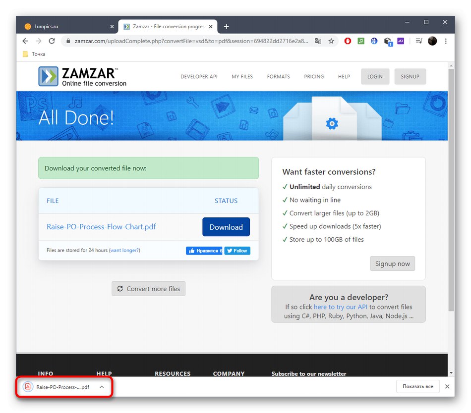Click the RESOURCES footer heading
Screen dimensions: 471x413
pos(173,374)
